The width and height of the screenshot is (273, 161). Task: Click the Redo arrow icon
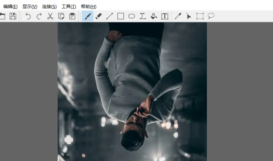coord(39,16)
